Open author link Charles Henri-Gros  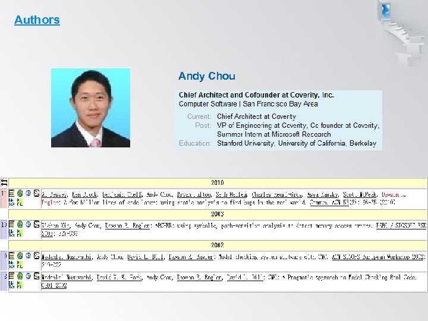(277, 194)
